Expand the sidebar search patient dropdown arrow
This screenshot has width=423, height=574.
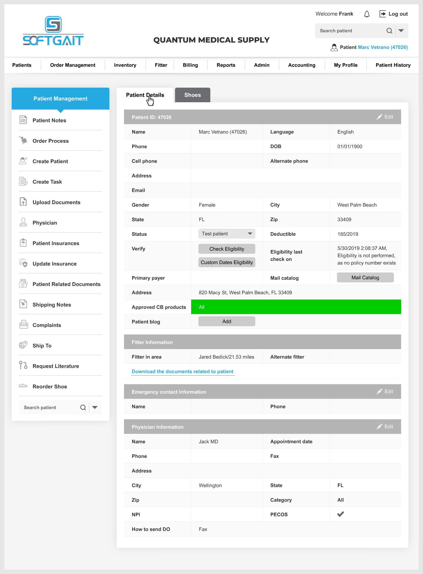[x=95, y=407]
